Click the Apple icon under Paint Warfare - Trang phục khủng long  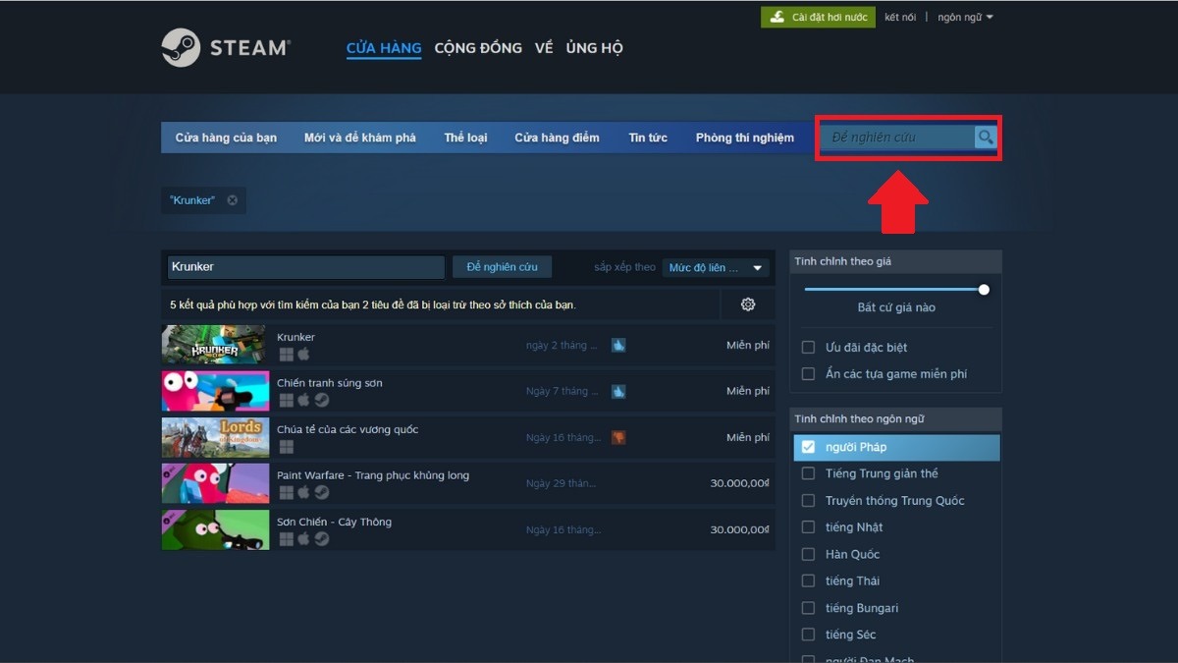tap(303, 492)
